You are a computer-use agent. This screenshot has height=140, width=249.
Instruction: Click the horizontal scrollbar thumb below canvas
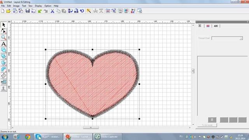[91, 128]
